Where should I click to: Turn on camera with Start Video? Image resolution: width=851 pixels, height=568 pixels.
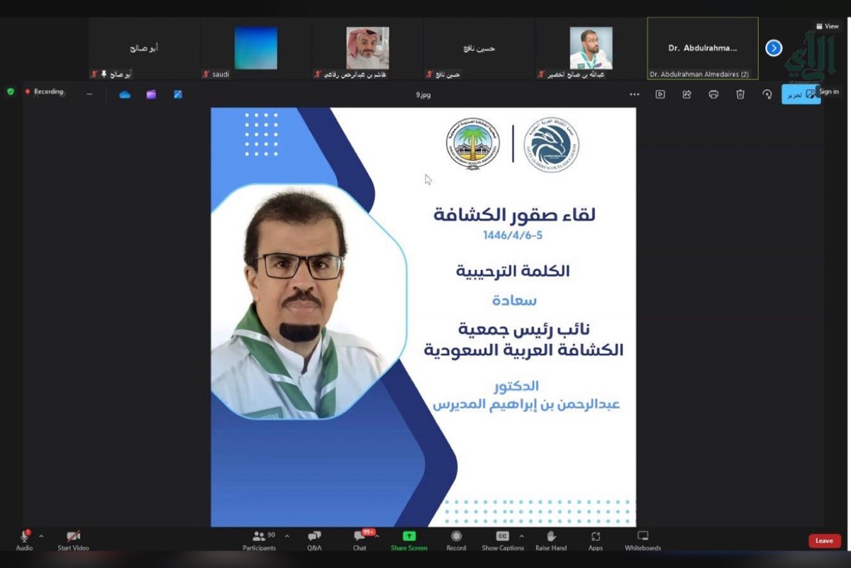(x=73, y=538)
